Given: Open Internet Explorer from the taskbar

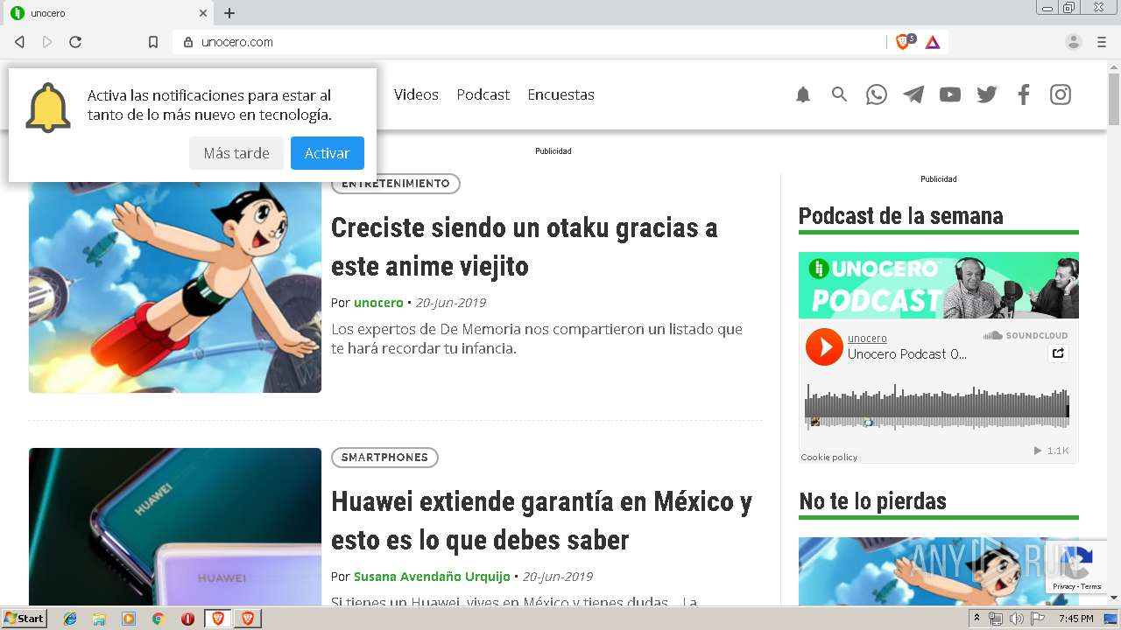Looking at the screenshot, I should (x=70, y=619).
